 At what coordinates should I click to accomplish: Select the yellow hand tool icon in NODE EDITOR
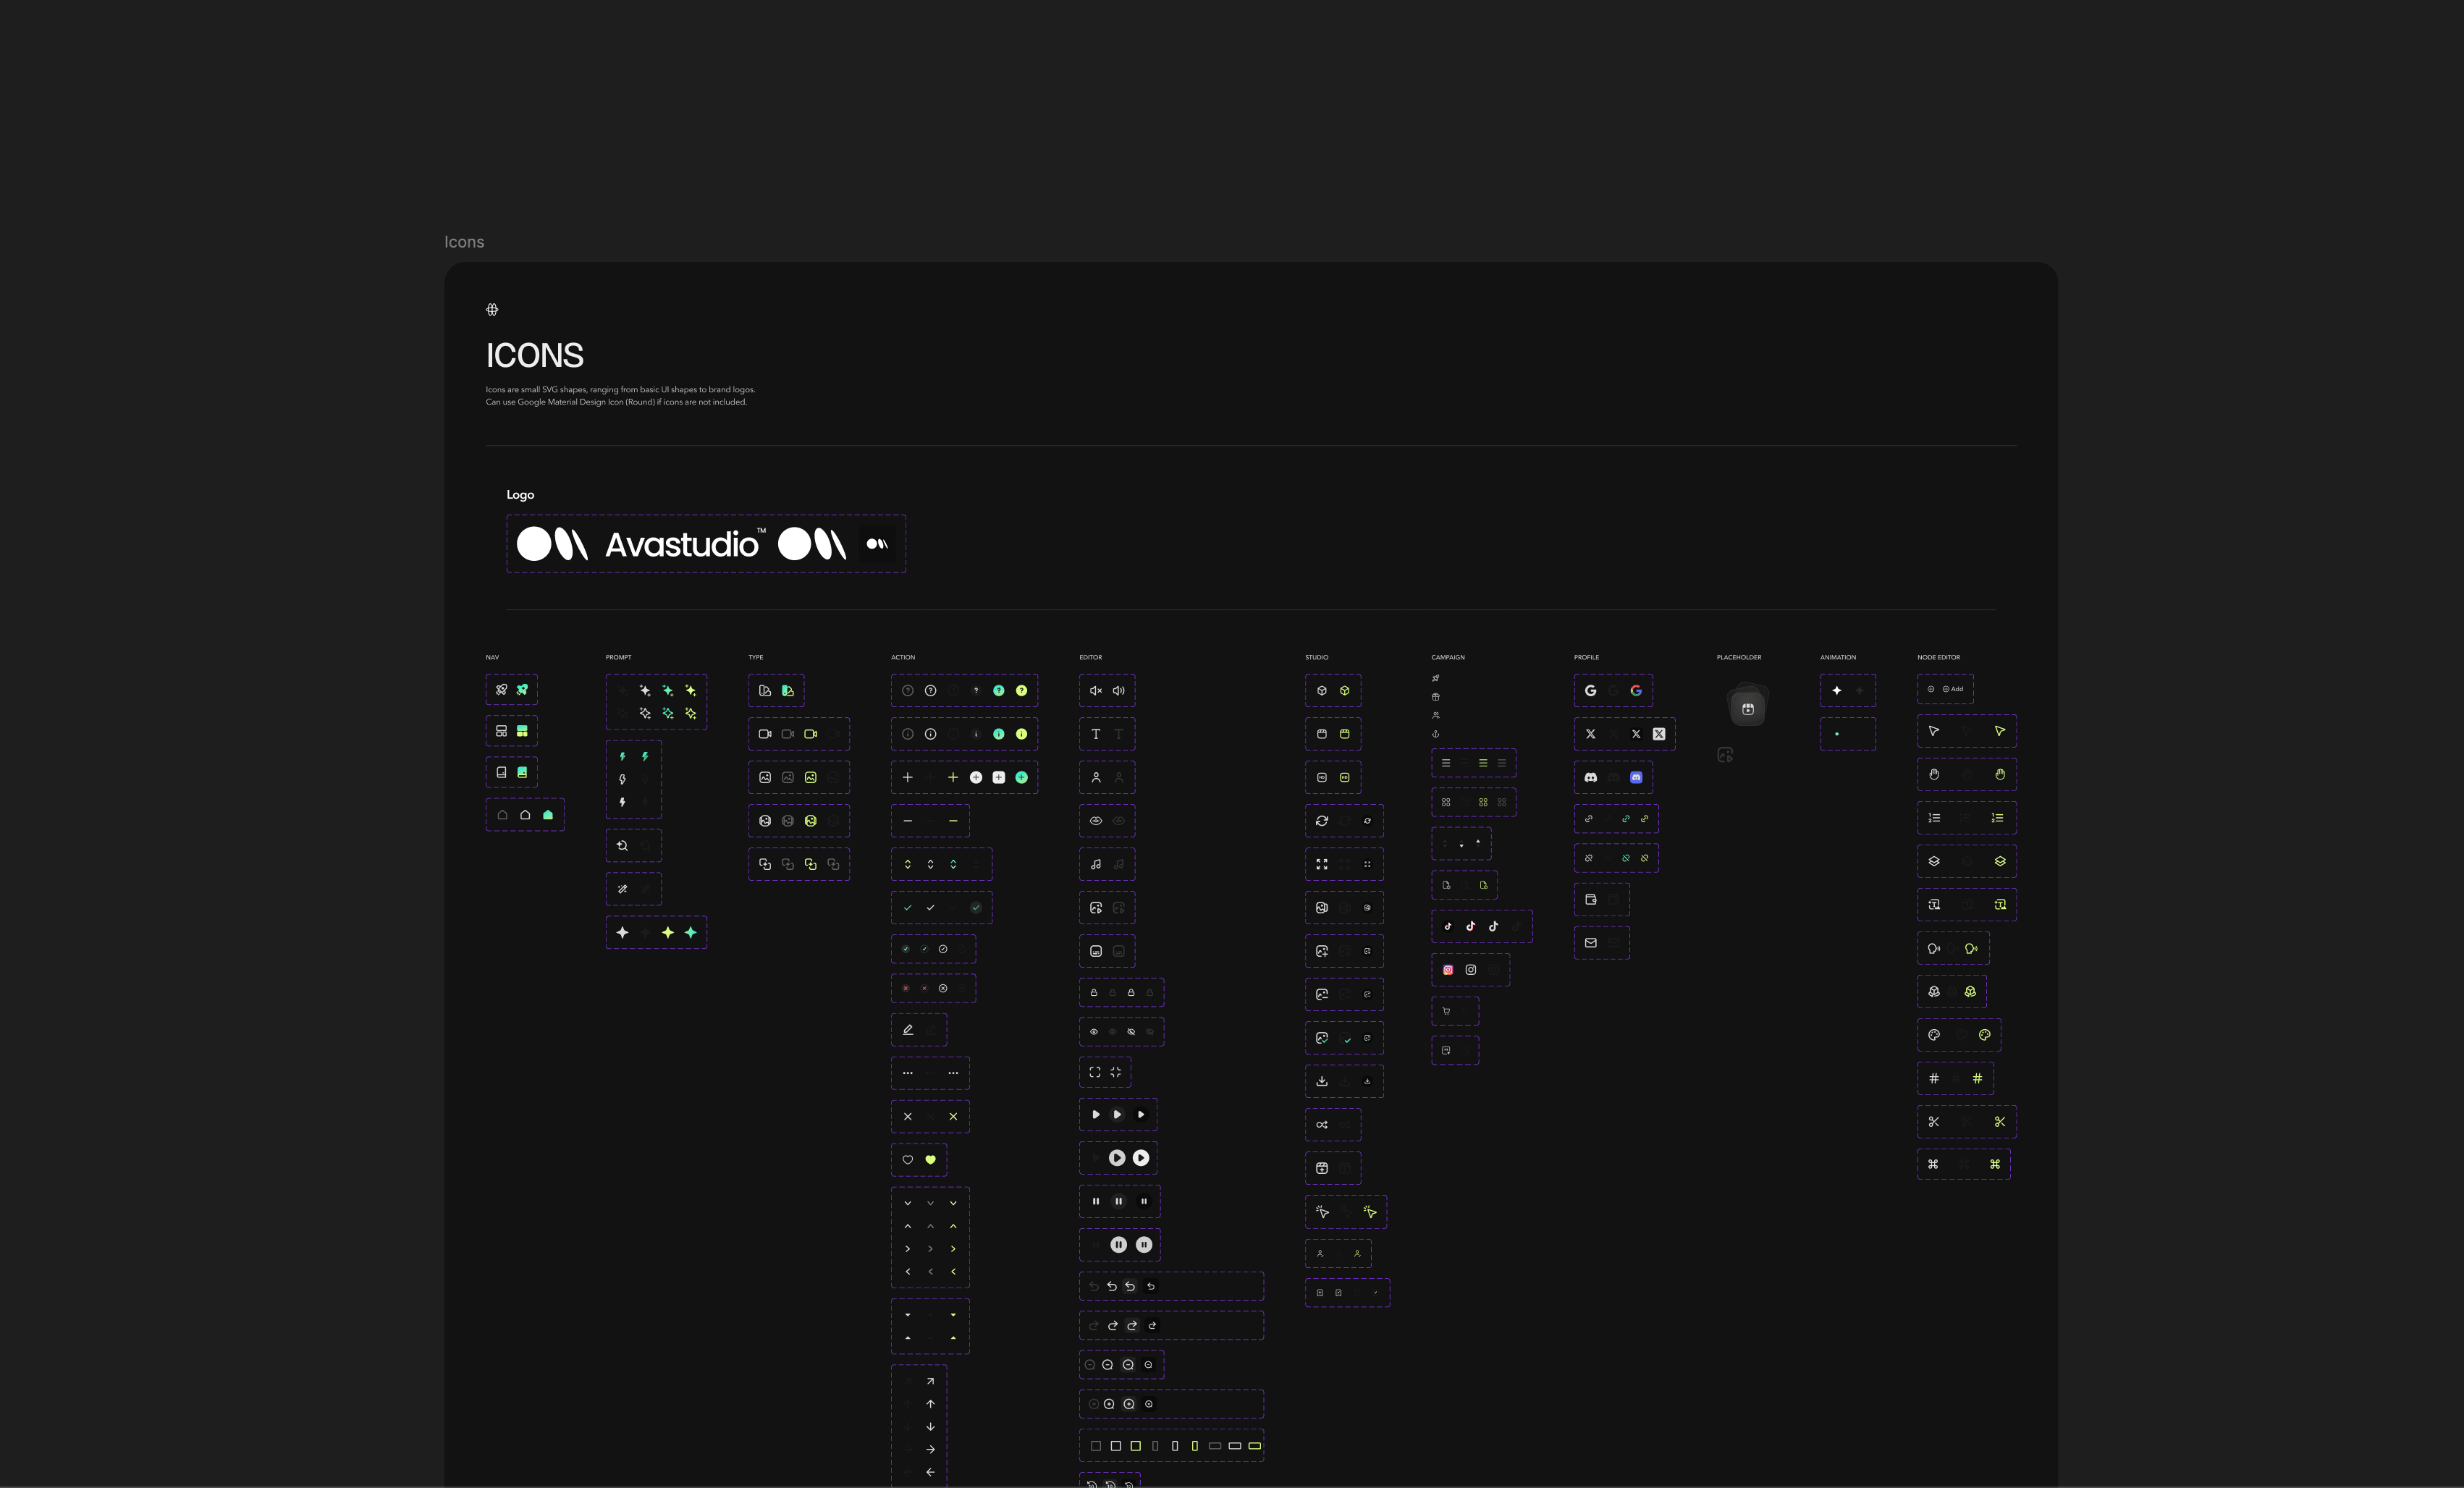(2000, 774)
